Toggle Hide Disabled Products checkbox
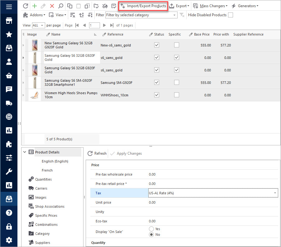281x247 pixels. click(231, 15)
